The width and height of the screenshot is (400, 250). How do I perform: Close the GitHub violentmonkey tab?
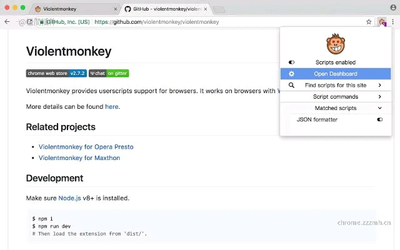coord(205,9)
